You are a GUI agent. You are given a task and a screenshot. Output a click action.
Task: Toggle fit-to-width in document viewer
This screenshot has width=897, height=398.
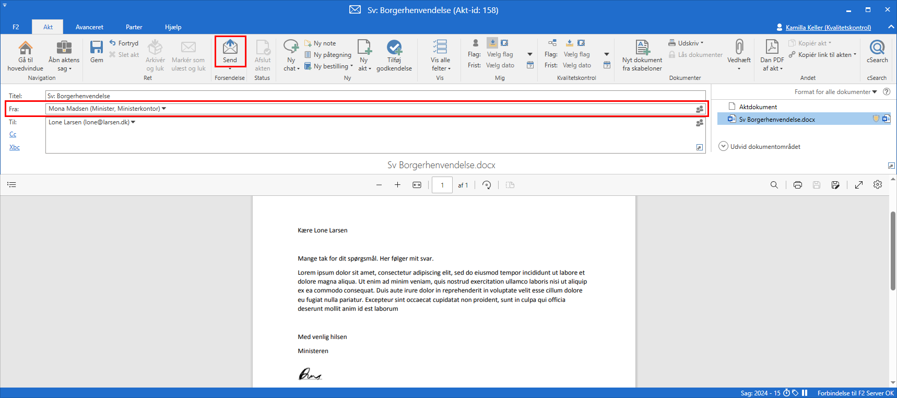click(x=417, y=185)
